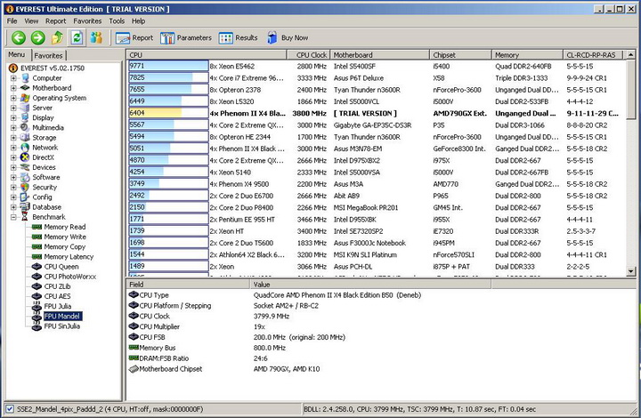
Task: Open the Parameters toolbar button
Action: coord(186,38)
